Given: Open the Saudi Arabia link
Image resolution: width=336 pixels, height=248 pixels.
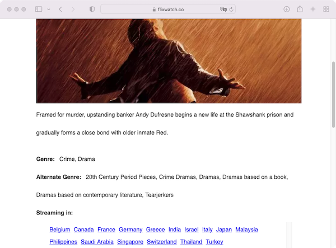Looking at the screenshot, I should [97, 242].
